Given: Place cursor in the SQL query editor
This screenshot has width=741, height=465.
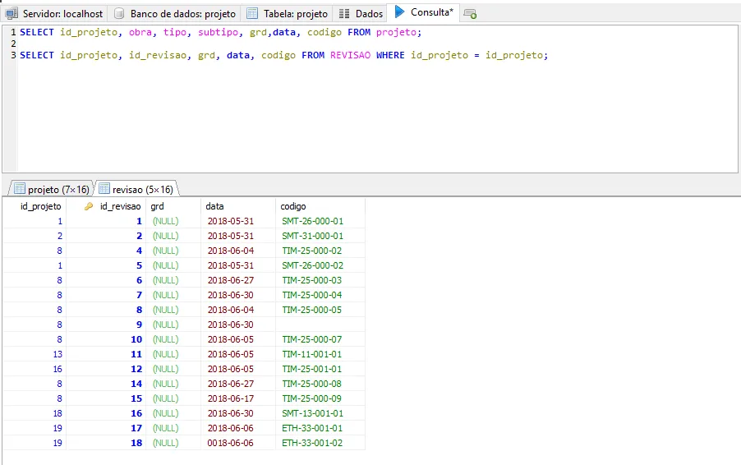Looking at the screenshot, I should [x=370, y=115].
